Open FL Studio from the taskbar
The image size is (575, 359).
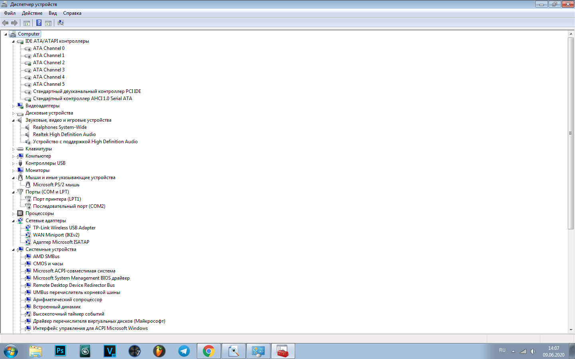[159, 351]
